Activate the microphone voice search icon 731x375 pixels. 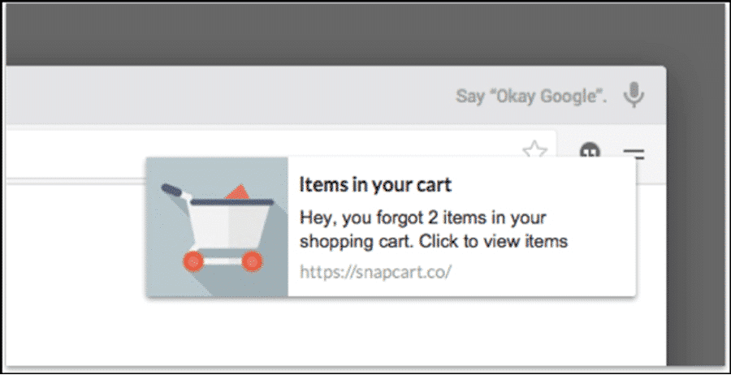pos(634,95)
